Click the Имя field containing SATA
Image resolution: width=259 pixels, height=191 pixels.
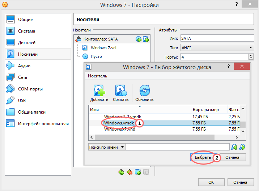[x=217, y=38]
